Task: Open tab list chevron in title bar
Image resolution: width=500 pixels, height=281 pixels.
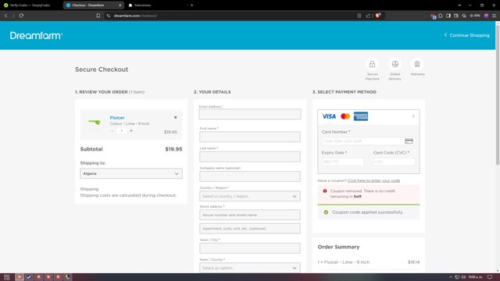Action: click(459, 5)
